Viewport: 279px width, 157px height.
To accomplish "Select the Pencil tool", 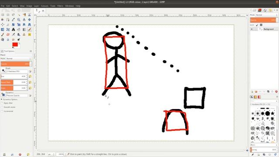I will click(29, 30).
